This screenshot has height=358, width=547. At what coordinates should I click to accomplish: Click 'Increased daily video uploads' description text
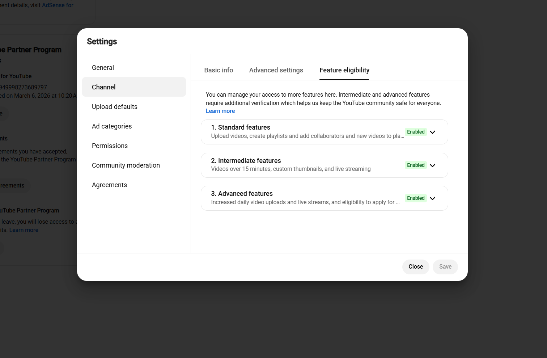click(305, 202)
